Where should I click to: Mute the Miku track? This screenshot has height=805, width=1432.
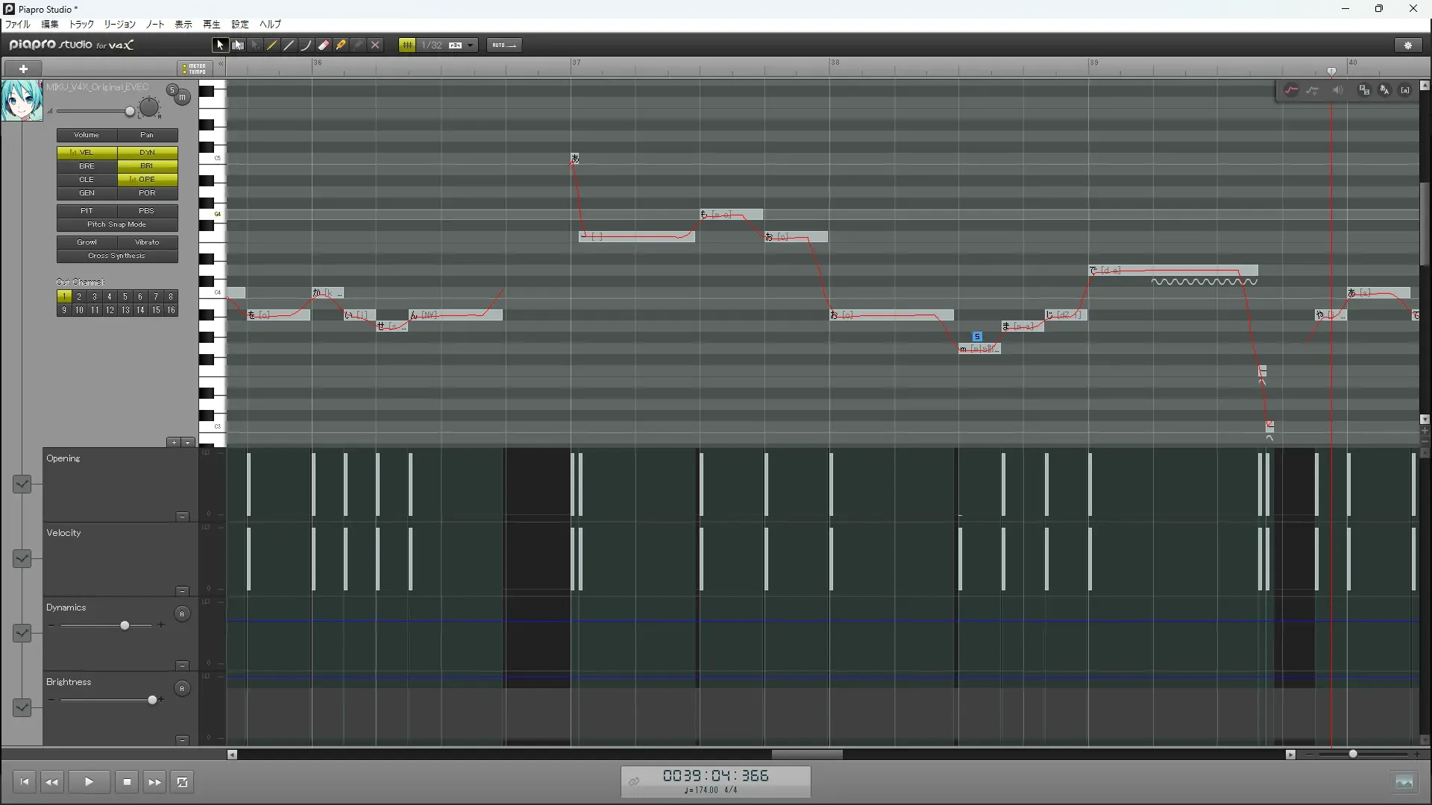click(x=183, y=98)
